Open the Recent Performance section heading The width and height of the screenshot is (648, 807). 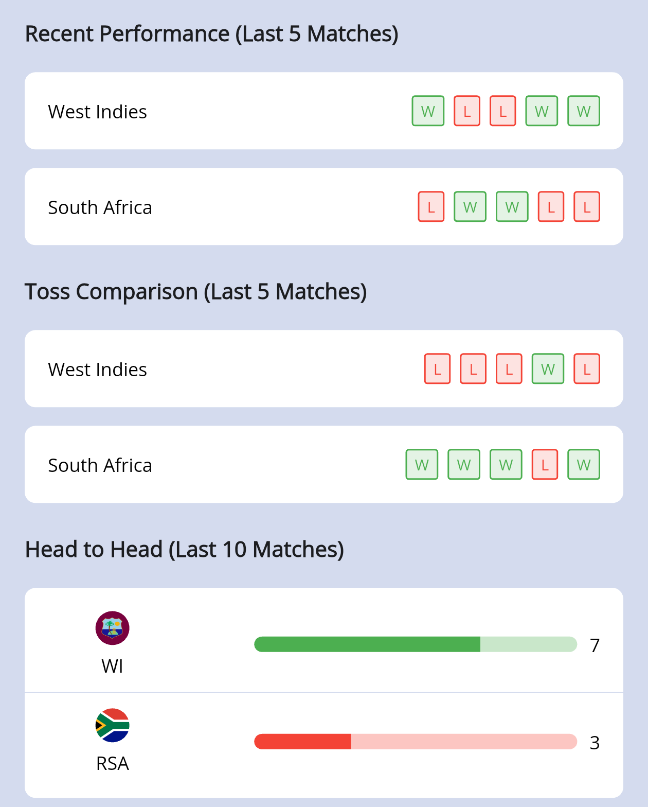(x=211, y=34)
